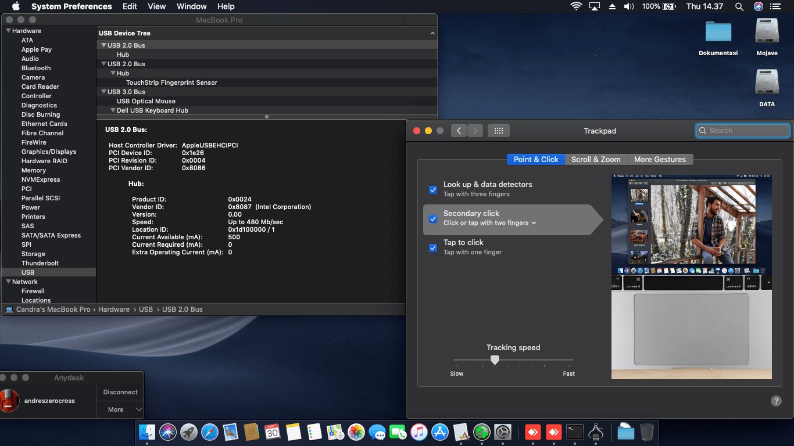
Task: Click System Preferences gear in Dock
Action: pos(502,431)
